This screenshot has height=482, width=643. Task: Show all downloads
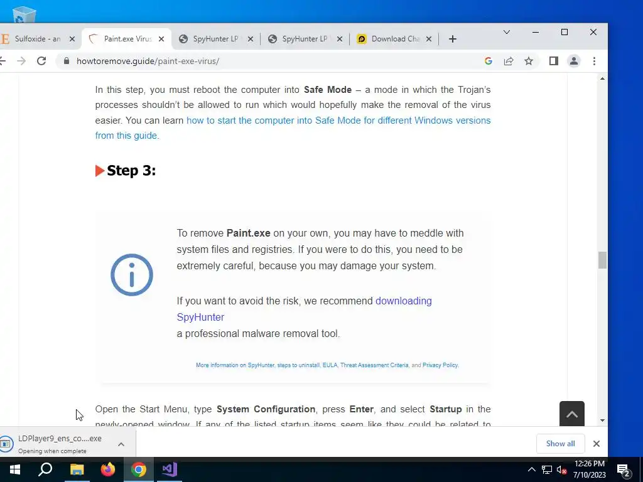(560, 444)
